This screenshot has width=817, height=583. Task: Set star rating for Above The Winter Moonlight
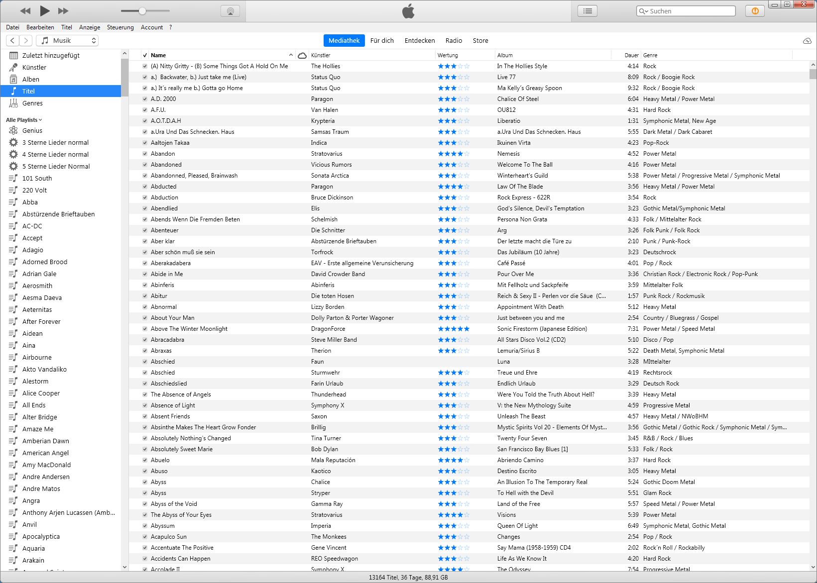click(454, 329)
